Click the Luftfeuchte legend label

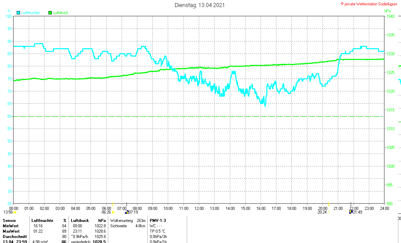(30, 13)
